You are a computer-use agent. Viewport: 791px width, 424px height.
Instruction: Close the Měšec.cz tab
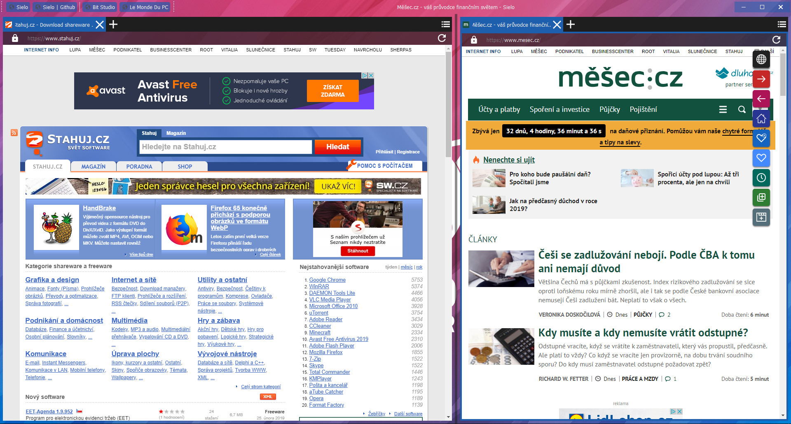coord(557,25)
